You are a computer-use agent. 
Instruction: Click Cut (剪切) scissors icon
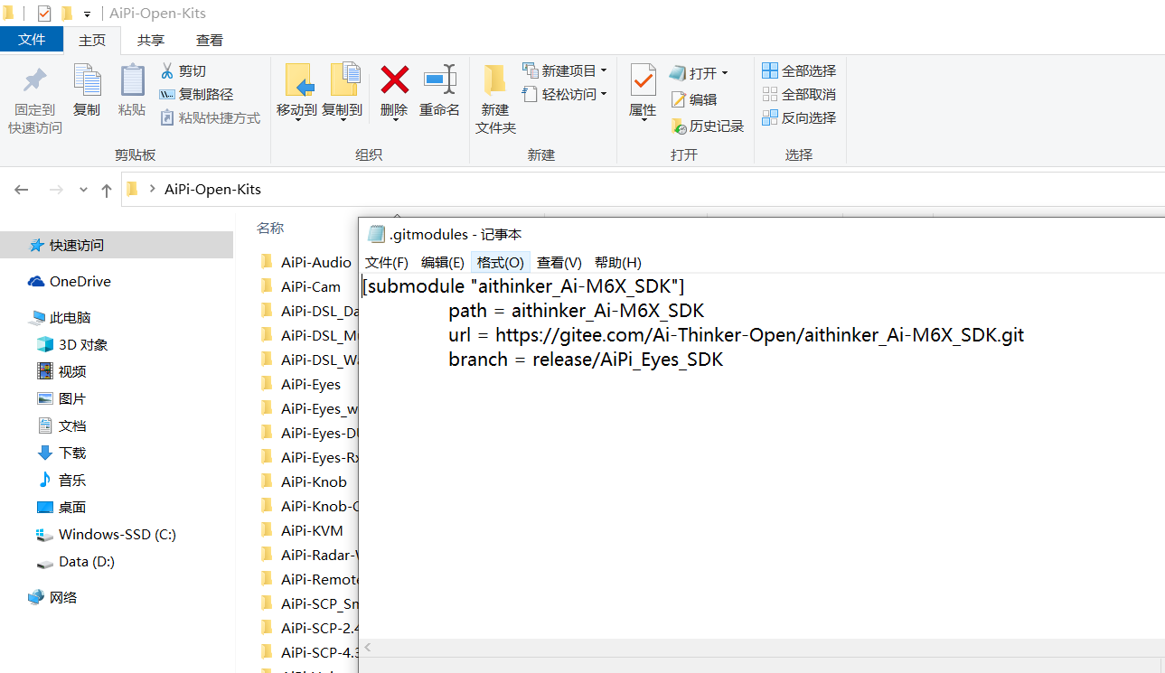[167, 70]
